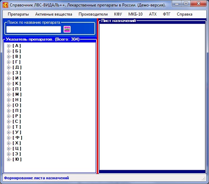Expand the [ К ] tree node
Viewport: 209px width, 184px height.
pyautogui.click(x=8, y=84)
